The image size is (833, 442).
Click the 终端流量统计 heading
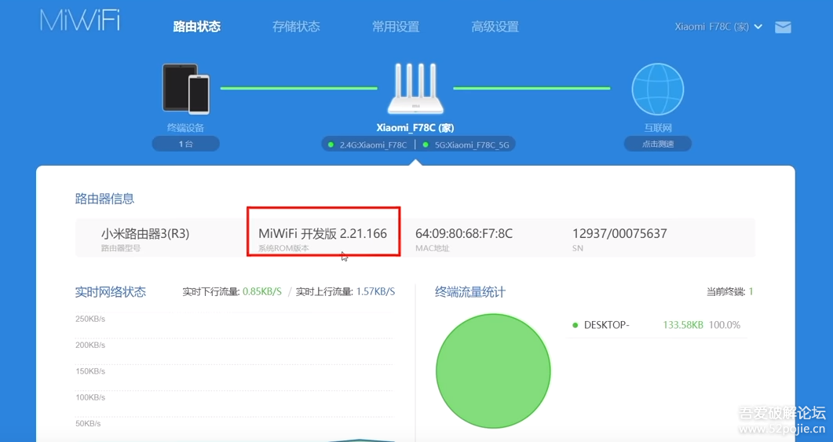click(470, 291)
